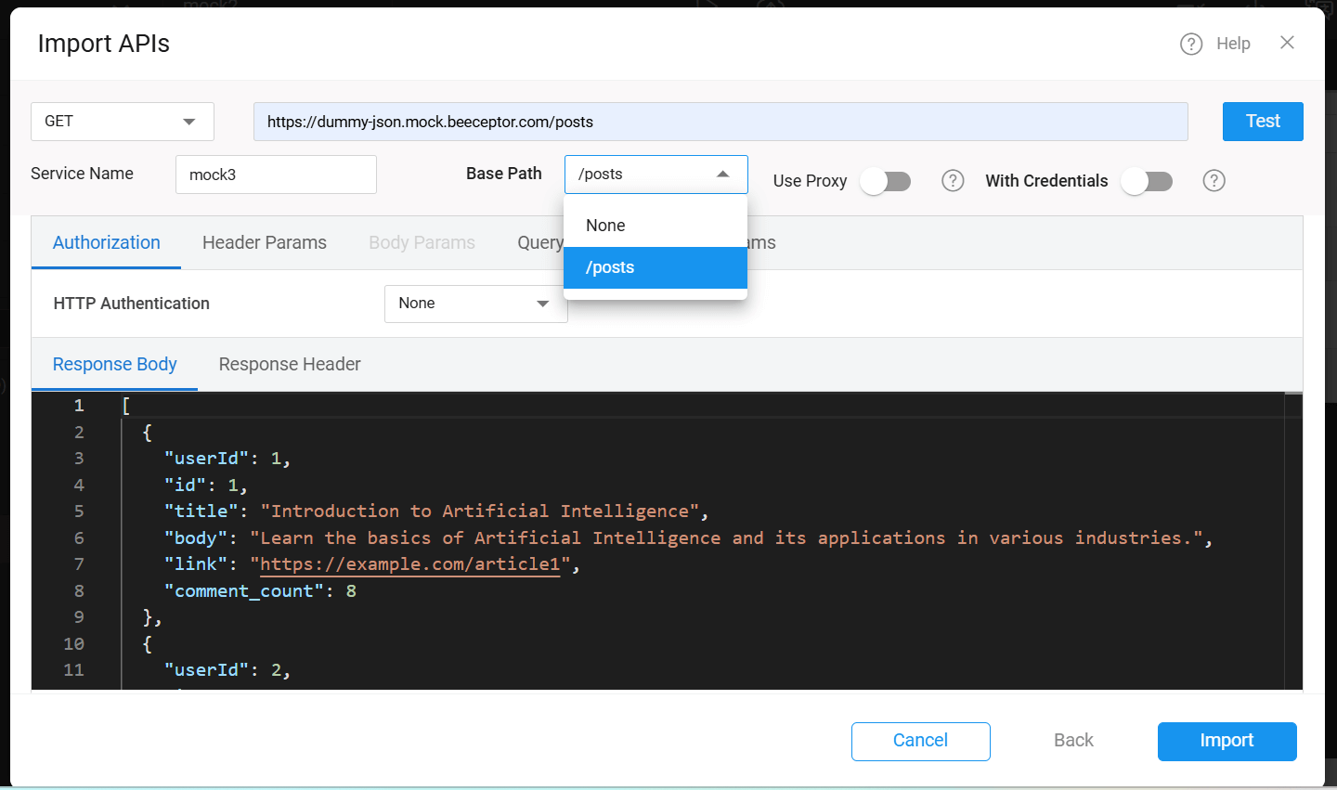
Task: Click the API URL input field
Action: [720, 122]
